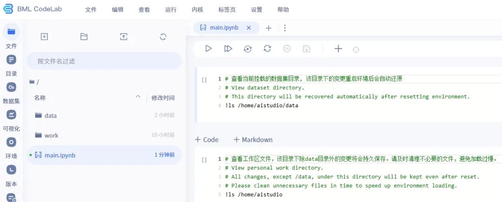Open the 目录 sidebar panel icon

point(11,59)
